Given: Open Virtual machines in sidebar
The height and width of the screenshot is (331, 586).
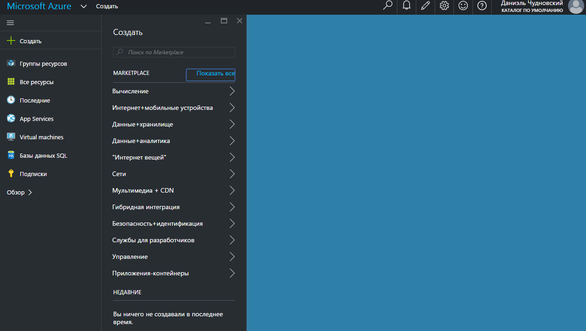Looking at the screenshot, I should coord(41,137).
